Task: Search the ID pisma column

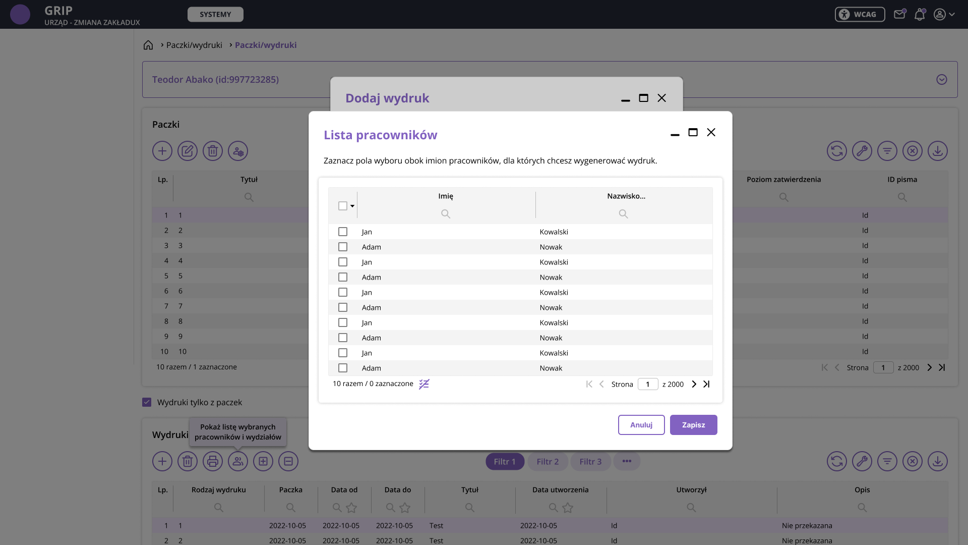Action: pyautogui.click(x=902, y=197)
